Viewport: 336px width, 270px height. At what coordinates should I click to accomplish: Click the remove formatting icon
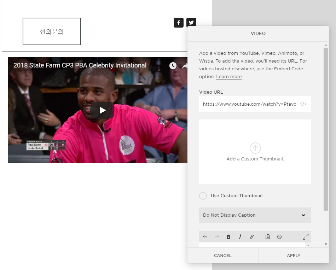pyautogui.click(x=279, y=237)
